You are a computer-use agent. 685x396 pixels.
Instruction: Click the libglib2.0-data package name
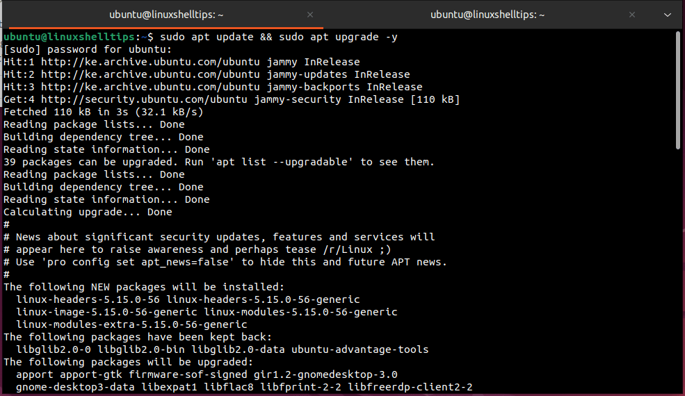click(x=238, y=349)
